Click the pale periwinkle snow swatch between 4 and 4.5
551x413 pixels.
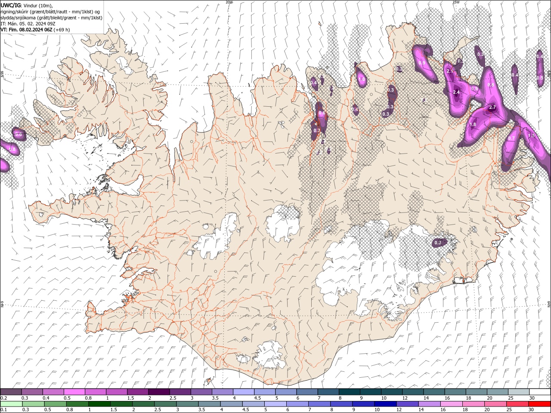tap(243, 392)
